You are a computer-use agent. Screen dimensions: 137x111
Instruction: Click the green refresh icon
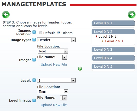tap(80, 69)
